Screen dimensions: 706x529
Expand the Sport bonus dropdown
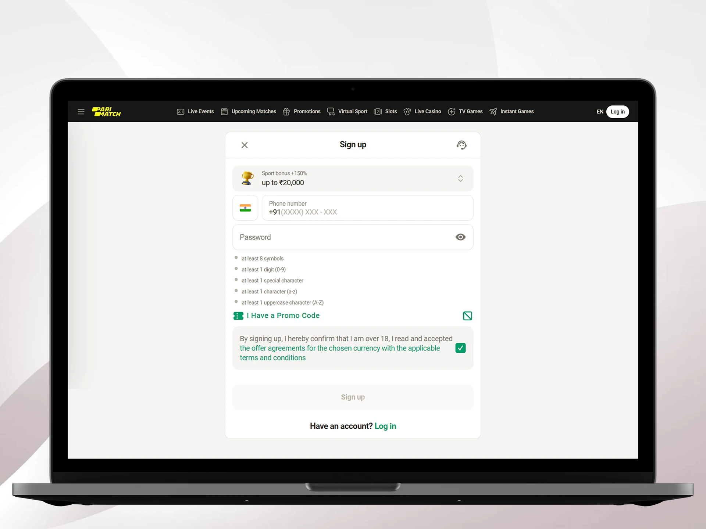tap(461, 178)
